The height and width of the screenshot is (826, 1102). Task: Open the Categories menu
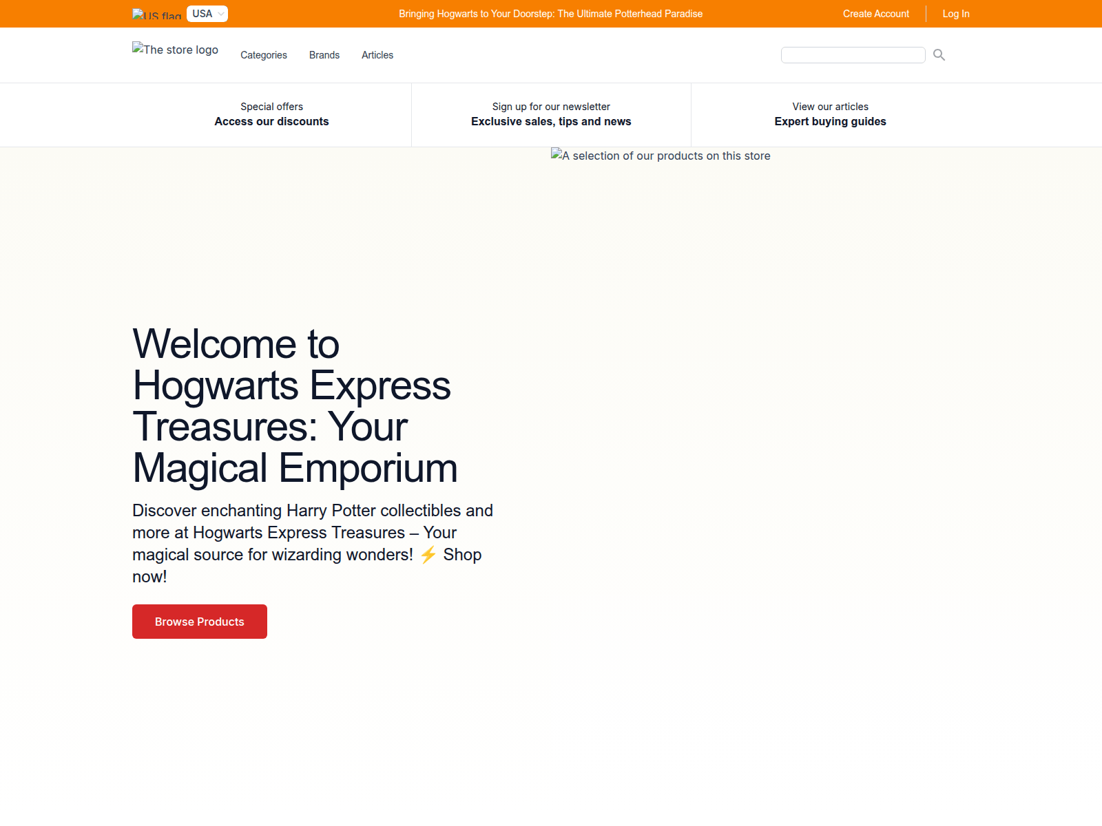pyautogui.click(x=264, y=55)
